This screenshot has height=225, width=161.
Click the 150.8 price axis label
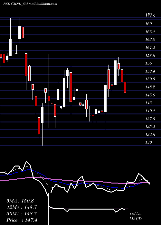point(150,79)
